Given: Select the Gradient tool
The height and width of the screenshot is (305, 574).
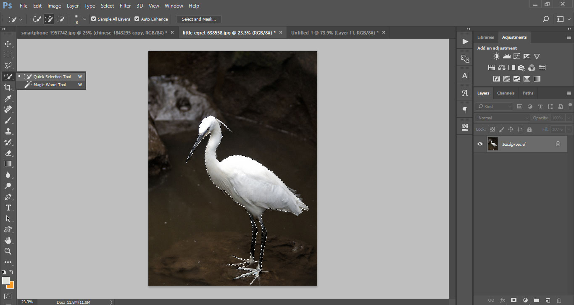Looking at the screenshot, I should point(8,164).
